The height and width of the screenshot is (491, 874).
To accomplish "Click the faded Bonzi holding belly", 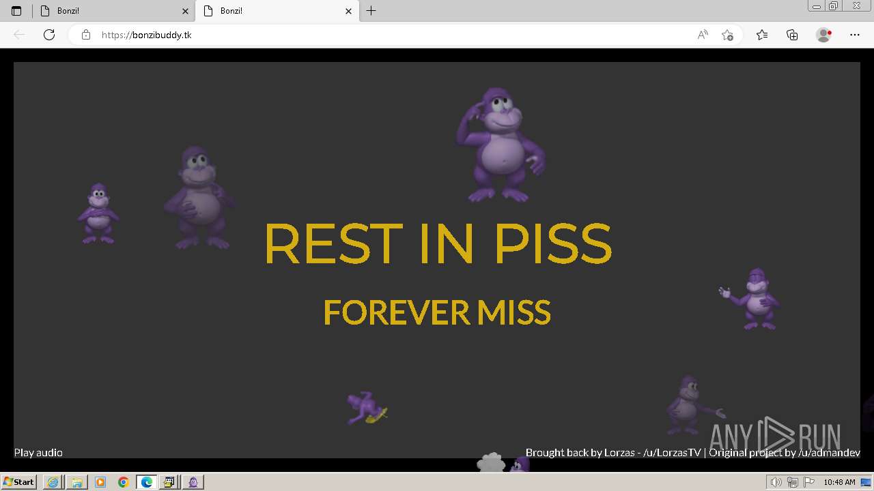I will [x=198, y=198].
